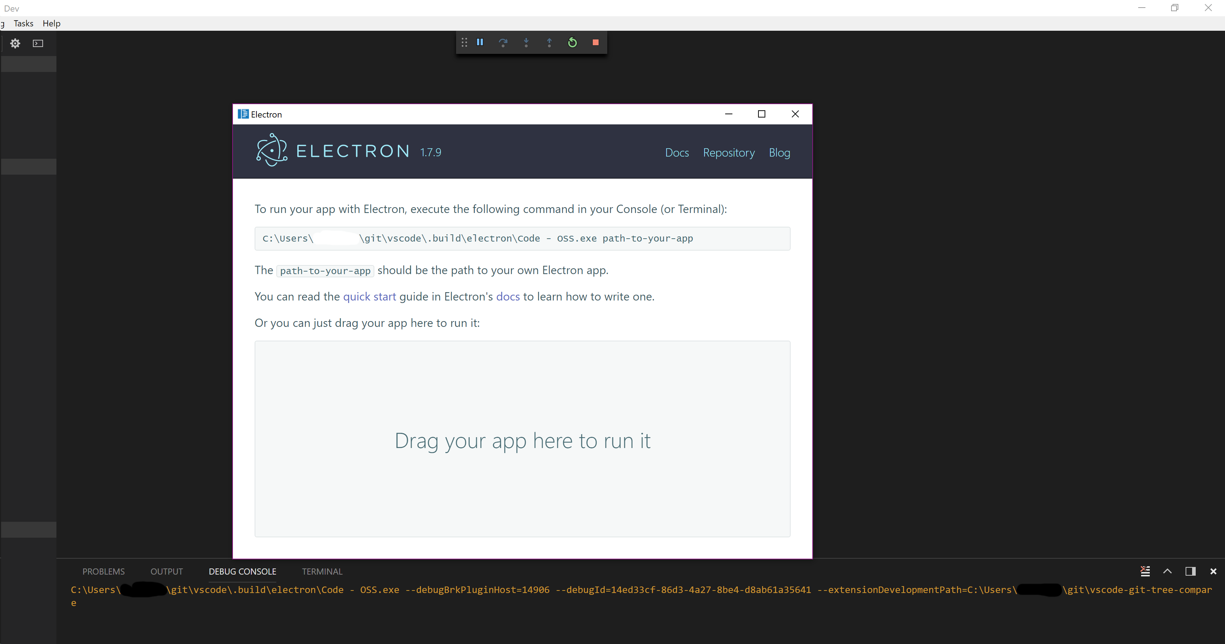Open the Electron Docs link
Screen dimensions: 1225x644
677,153
